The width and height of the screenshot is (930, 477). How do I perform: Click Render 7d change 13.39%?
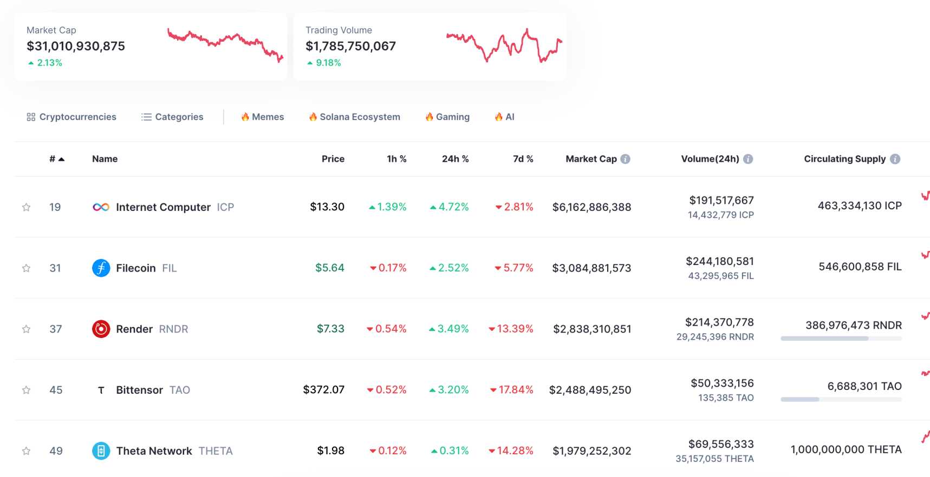click(511, 329)
